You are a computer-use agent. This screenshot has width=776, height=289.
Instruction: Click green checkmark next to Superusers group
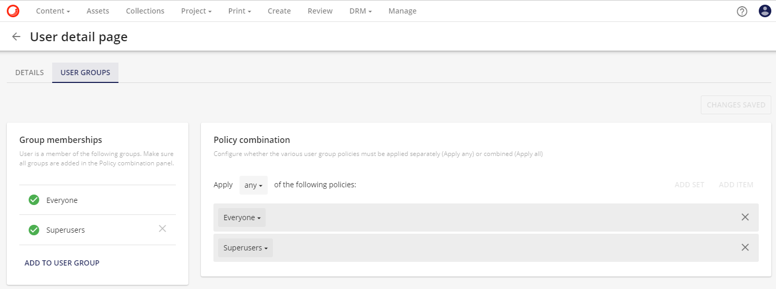pos(34,230)
